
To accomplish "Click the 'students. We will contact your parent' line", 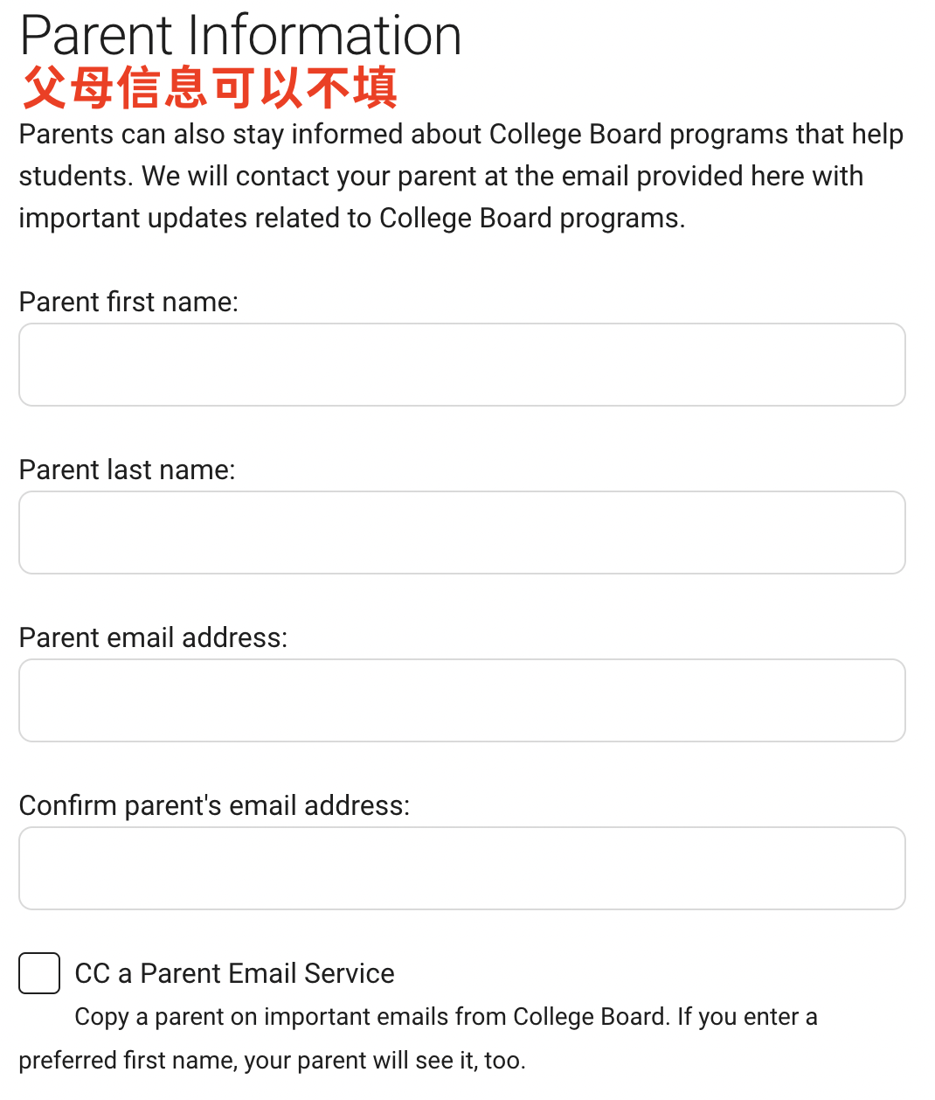I will 441,176.
